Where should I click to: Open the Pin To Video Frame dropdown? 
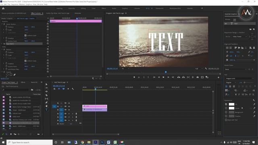tap(239, 37)
